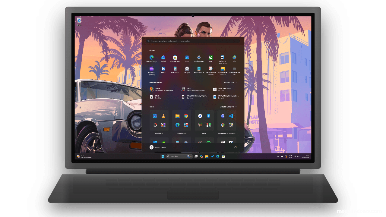Open Ferramenta de Captura
The width and height of the screenshot is (386, 217).
pyautogui.click(x=210, y=70)
